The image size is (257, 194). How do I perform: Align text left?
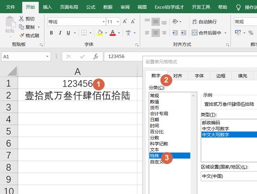click(147, 33)
